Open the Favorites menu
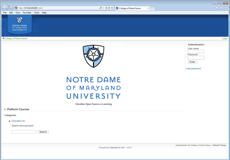 click(27, 13)
